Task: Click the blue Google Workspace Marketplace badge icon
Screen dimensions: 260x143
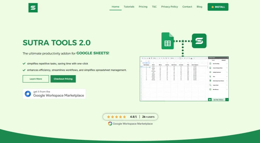Action: tap(28, 94)
